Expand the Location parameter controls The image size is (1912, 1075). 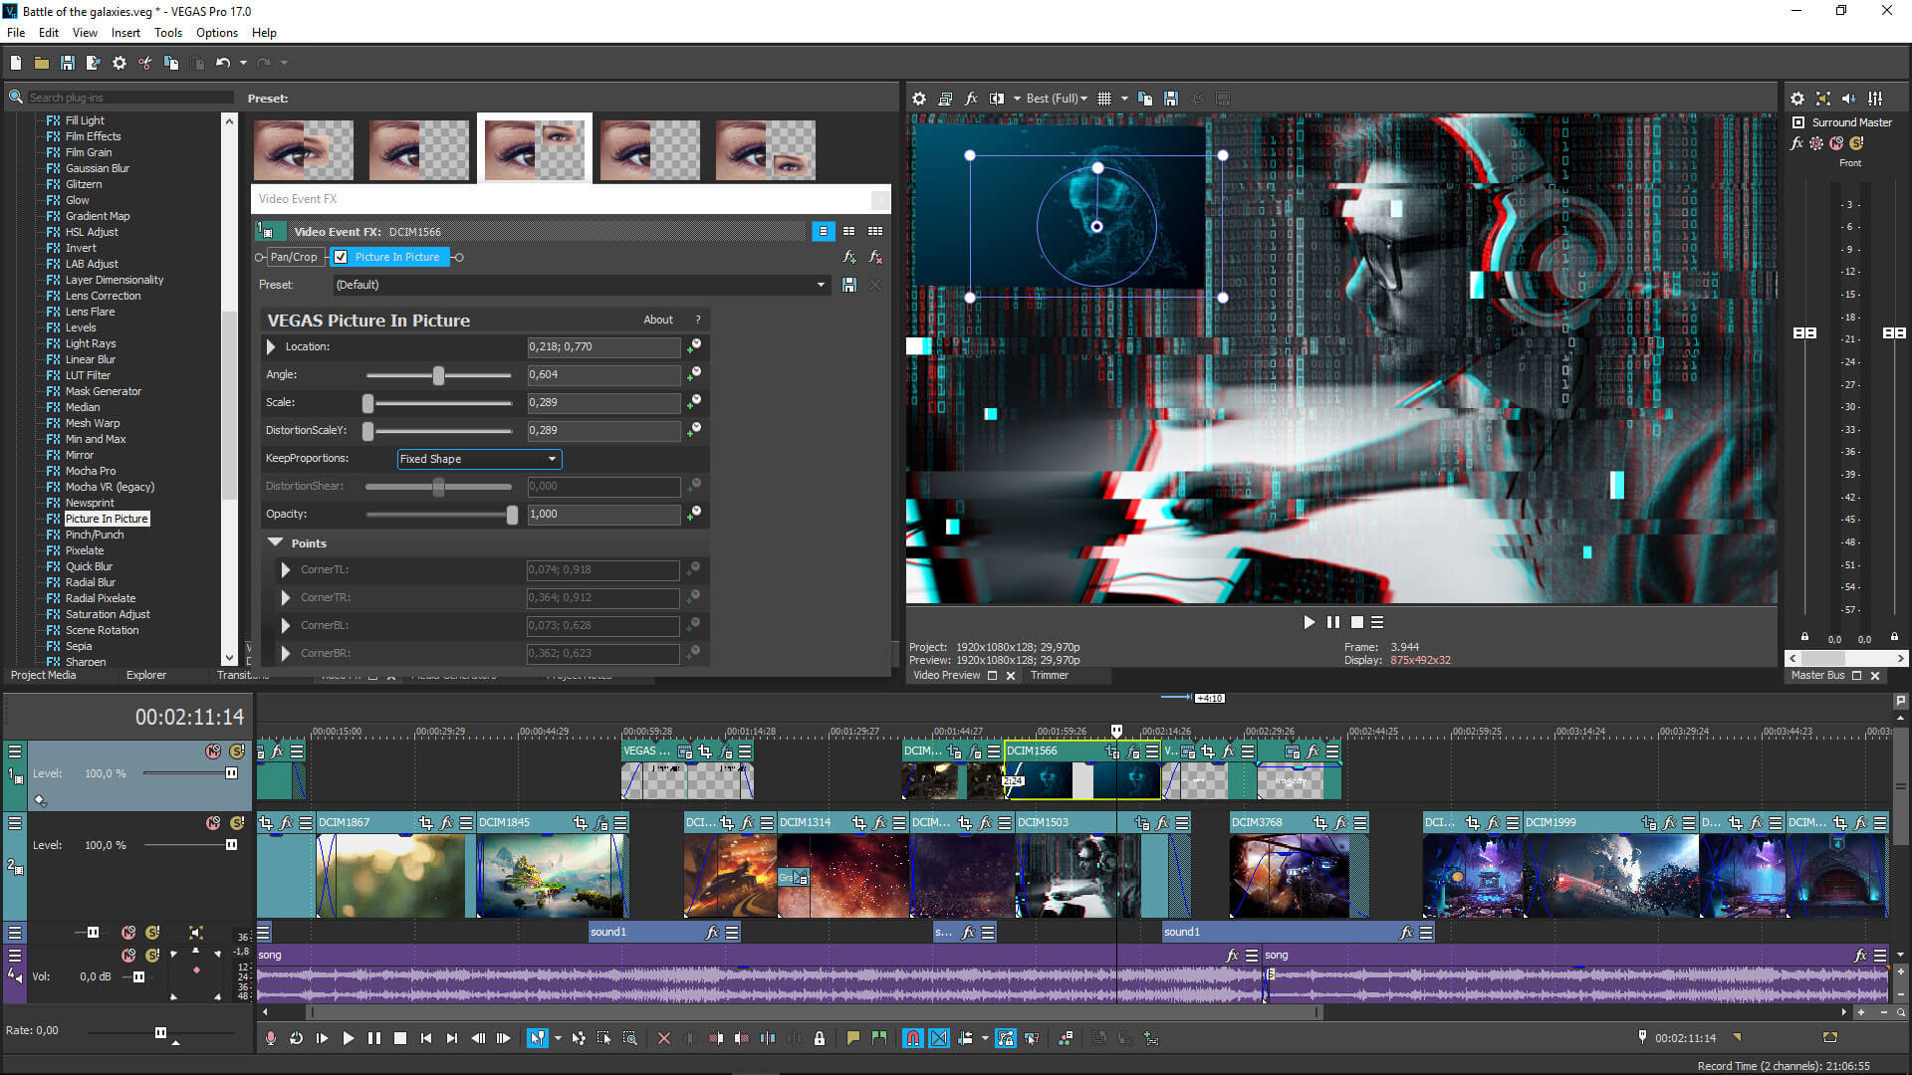click(272, 346)
